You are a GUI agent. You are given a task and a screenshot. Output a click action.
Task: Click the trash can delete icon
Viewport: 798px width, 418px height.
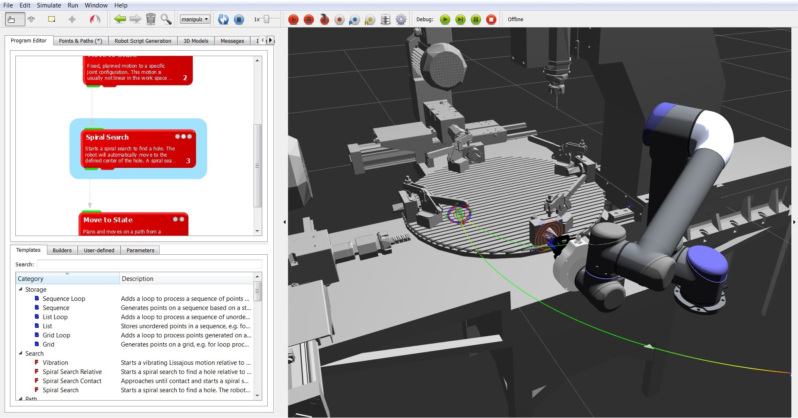click(151, 19)
